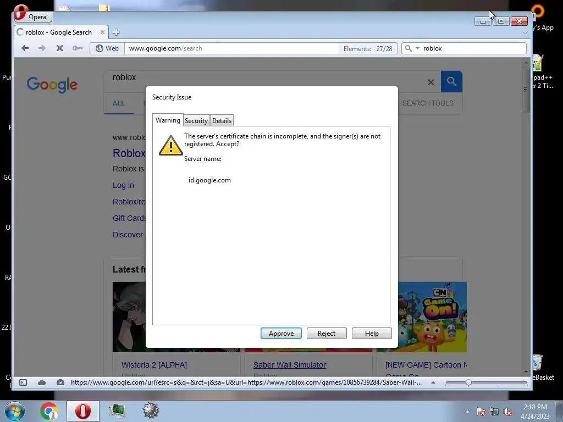Show hidden system tray icons
The height and width of the screenshot is (422, 563).
(467, 412)
